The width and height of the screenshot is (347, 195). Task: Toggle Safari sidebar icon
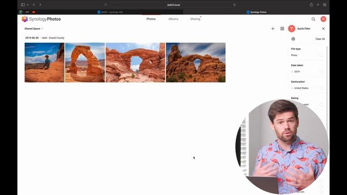click(x=23, y=5)
